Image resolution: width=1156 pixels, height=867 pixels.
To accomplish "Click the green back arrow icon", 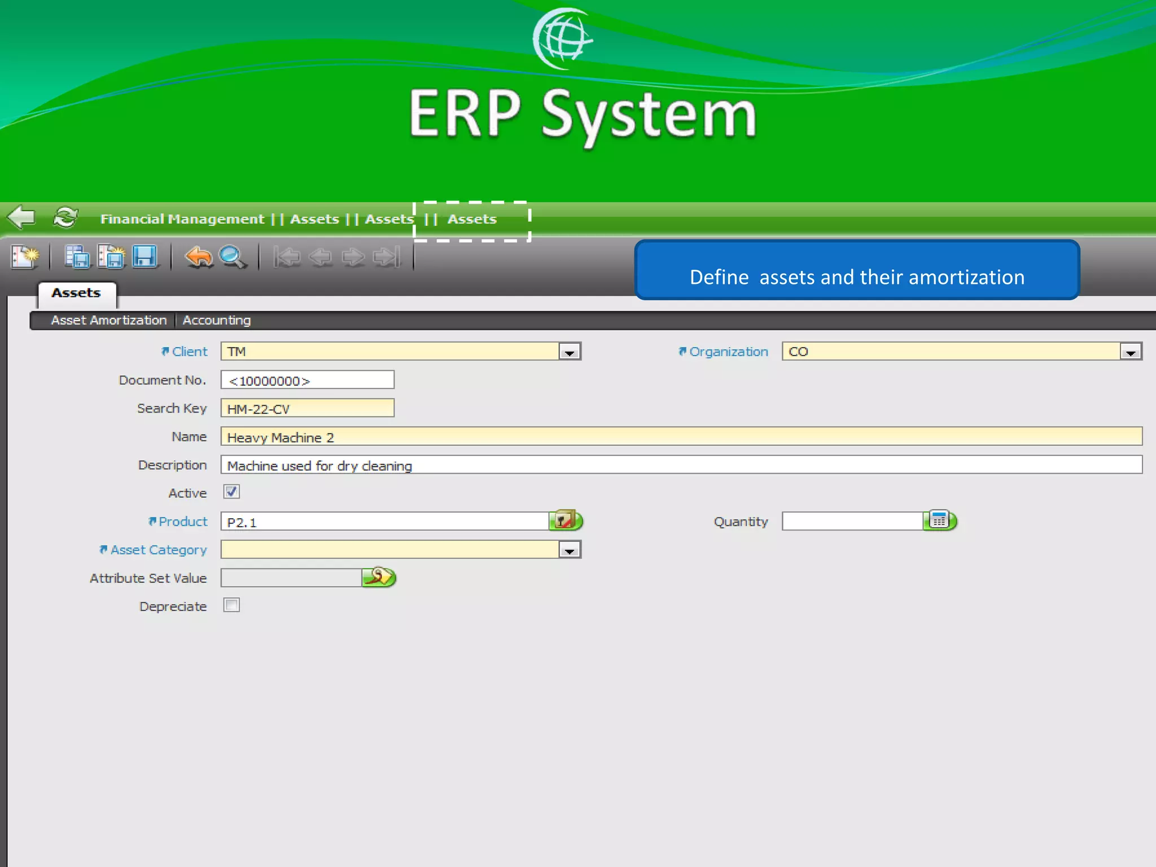I will pos(21,217).
